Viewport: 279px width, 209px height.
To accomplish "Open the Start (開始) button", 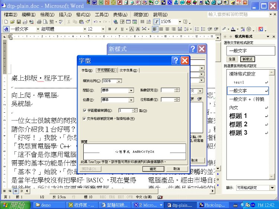I will click(16, 205).
